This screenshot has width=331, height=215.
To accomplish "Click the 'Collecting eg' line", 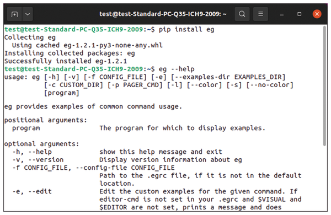I will coord(30,37).
